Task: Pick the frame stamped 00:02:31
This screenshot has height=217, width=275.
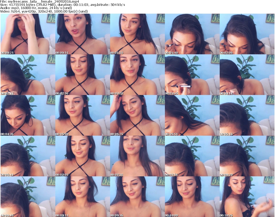Action: coord(28,75)
